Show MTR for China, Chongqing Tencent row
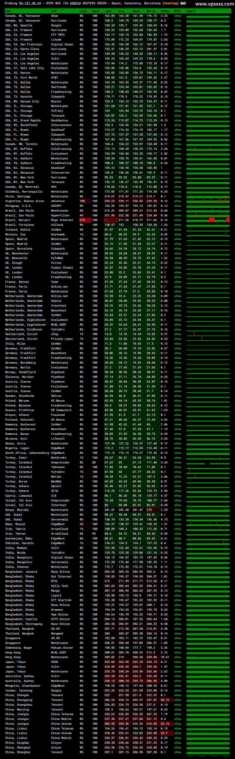Image resolution: width=235 pixels, height=759 pixels. (x=178, y=700)
